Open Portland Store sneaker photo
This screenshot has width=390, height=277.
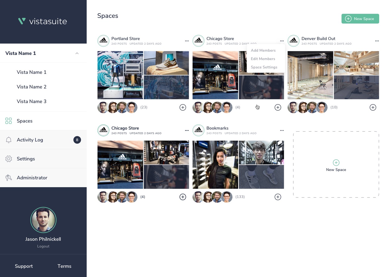click(166, 63)
